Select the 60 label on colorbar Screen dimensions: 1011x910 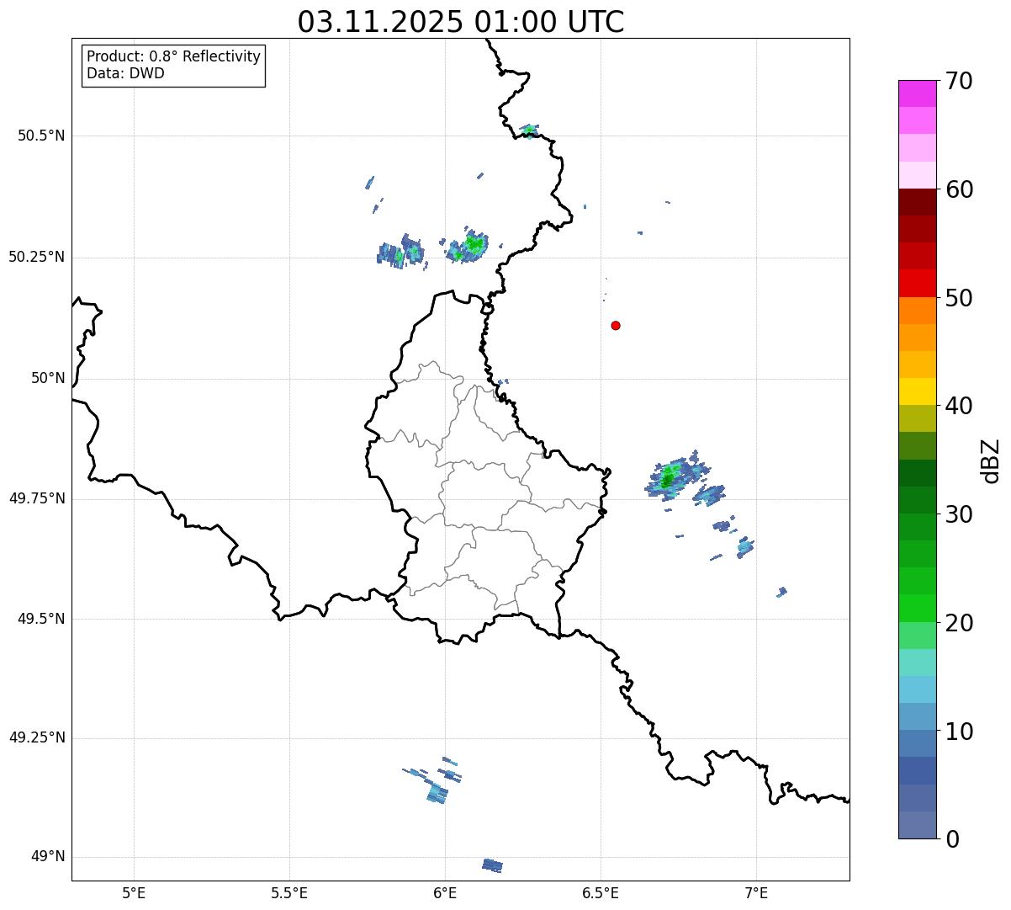tap(959, 189)
